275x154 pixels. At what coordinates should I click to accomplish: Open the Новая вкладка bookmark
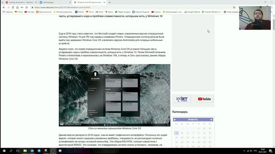tap(231, 12)
